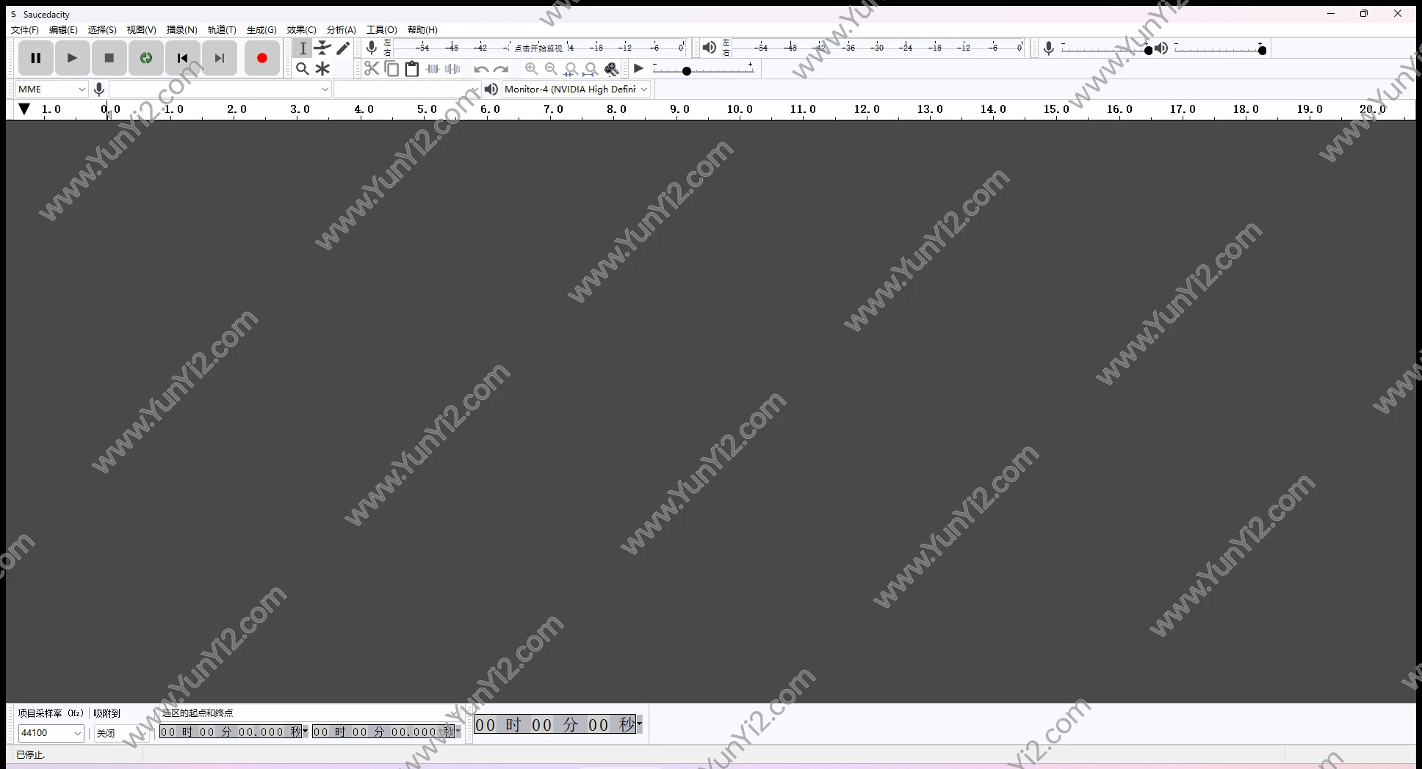Open the selection end time format arrow
The width and height of the screenshot is (1422, 769).
point(458,730)
